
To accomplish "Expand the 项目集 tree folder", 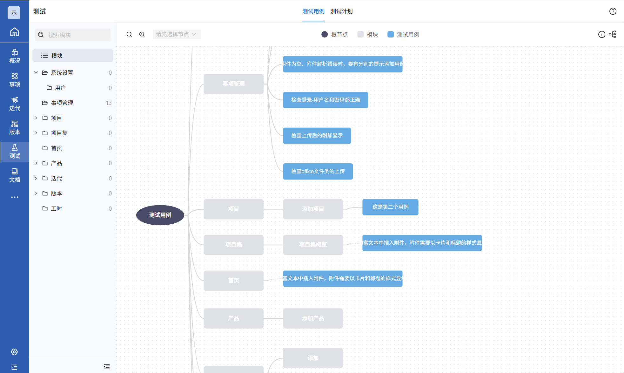I will click(36, 133).
